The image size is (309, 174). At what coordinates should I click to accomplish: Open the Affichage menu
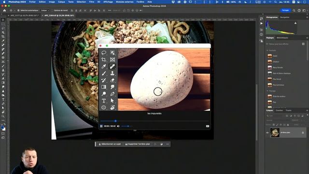point(108,2)
